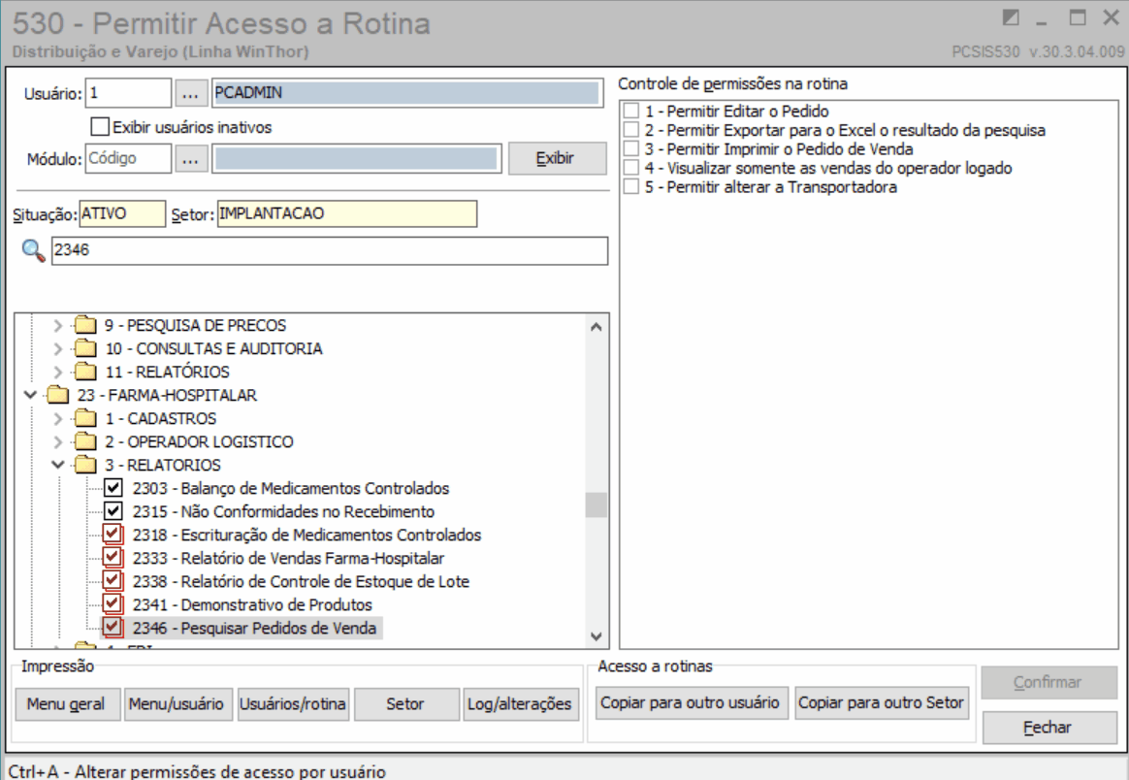Enable permission 3 - Imprimir o Pedido de Venda

click(x=631, y=148)
